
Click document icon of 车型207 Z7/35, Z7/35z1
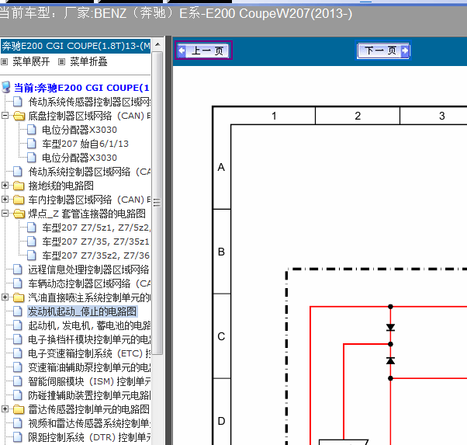pos(32,242)
